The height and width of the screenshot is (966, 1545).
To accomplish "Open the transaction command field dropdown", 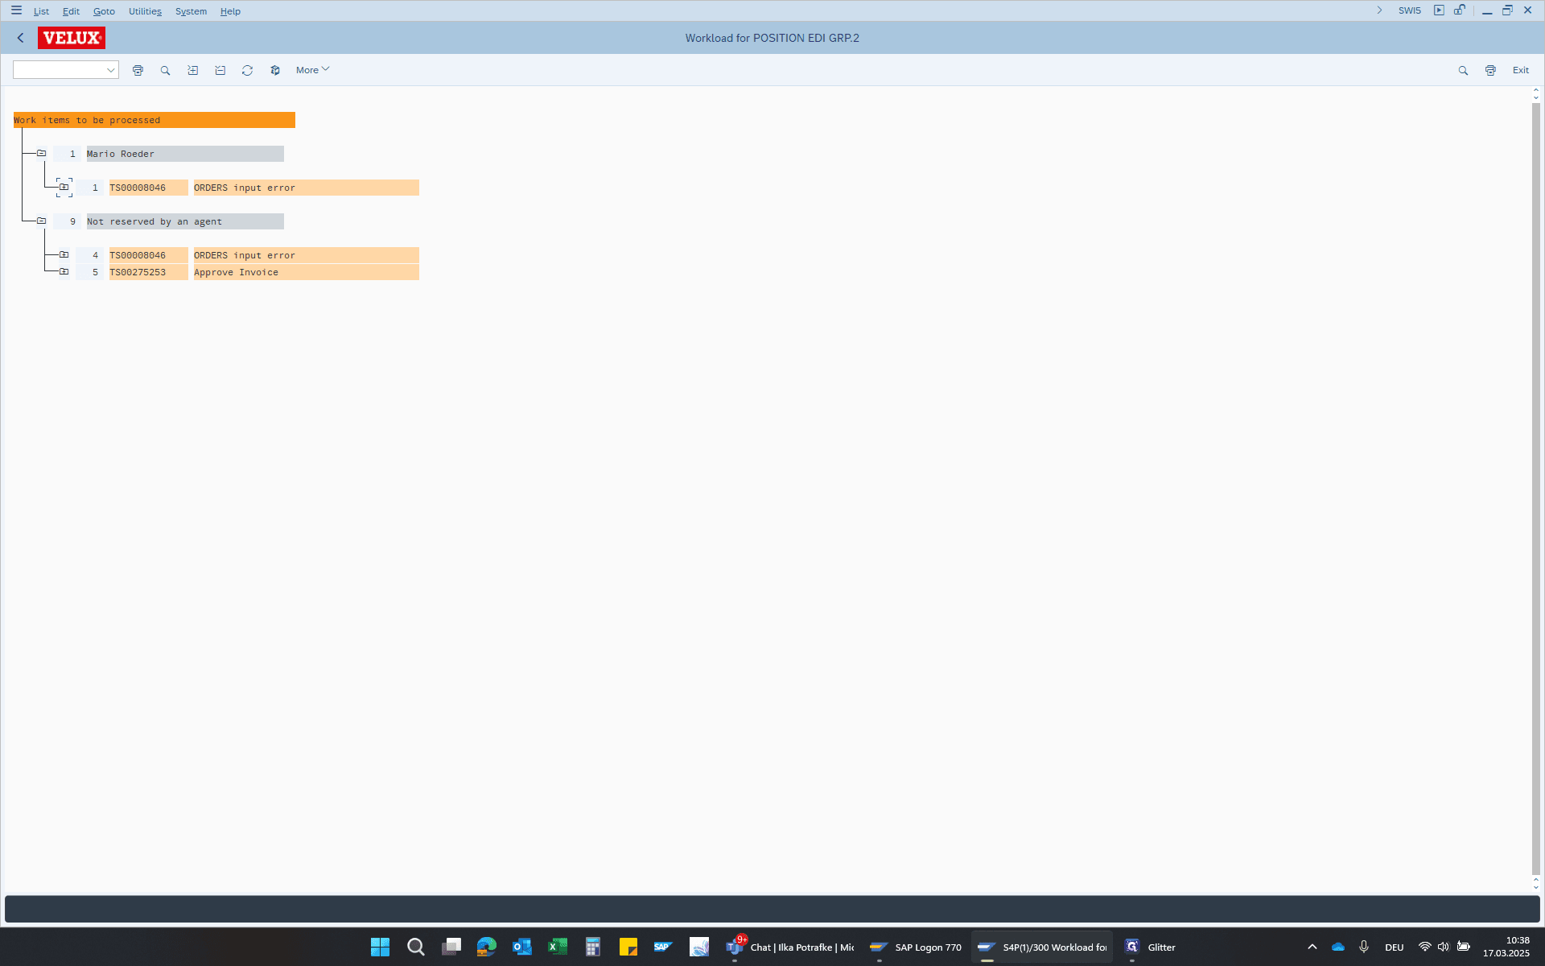I will pos(111,71).
